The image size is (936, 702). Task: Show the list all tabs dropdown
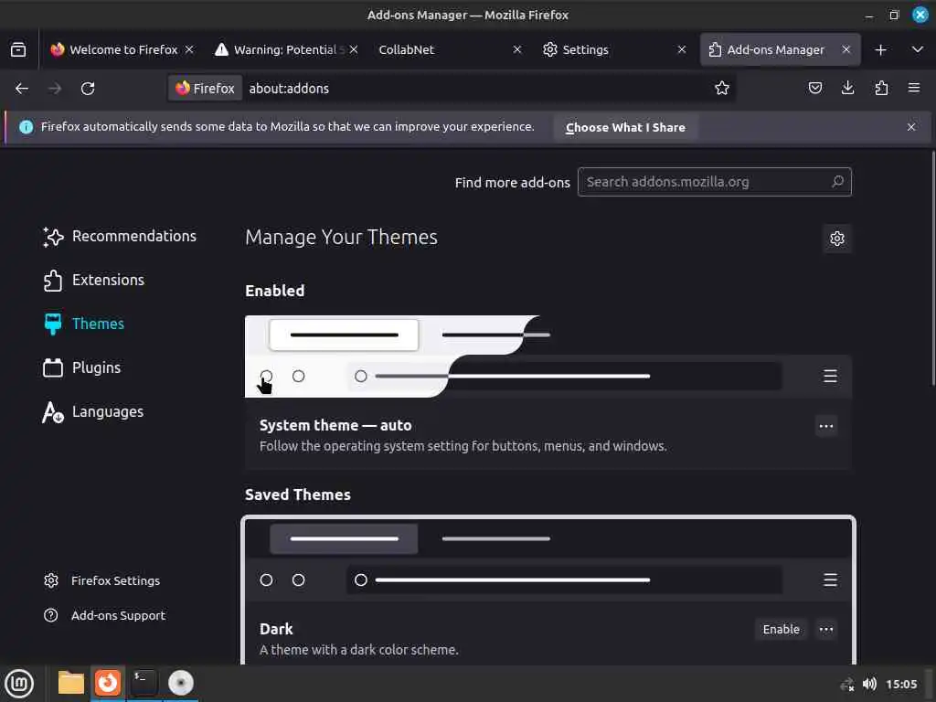pos(918,49)
